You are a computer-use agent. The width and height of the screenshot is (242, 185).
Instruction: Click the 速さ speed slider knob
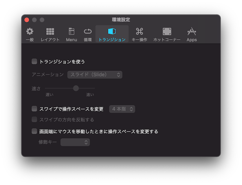click(x=76, y=88)
